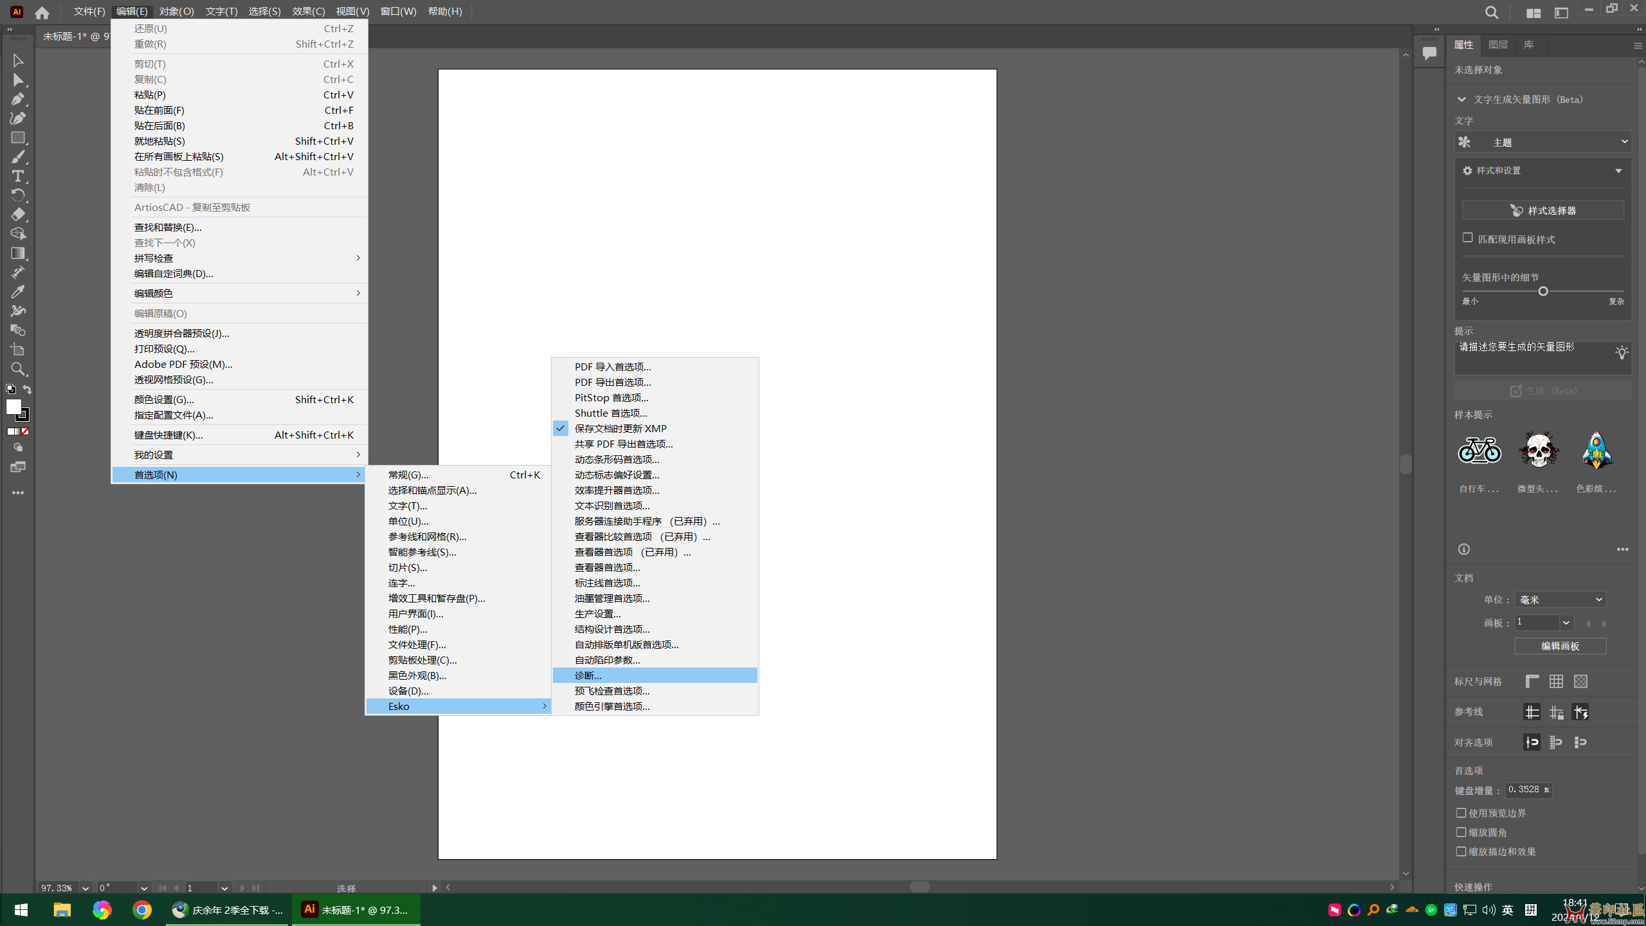
Task: Select the Paintbrush tool
Action: tap(18, 157)
